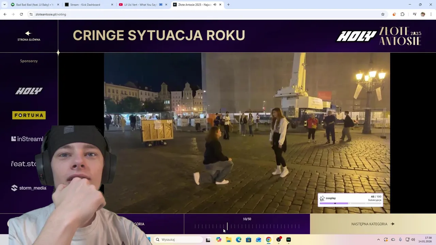
Task: Open the microphone tray icon
Action: tap(400, 240)
